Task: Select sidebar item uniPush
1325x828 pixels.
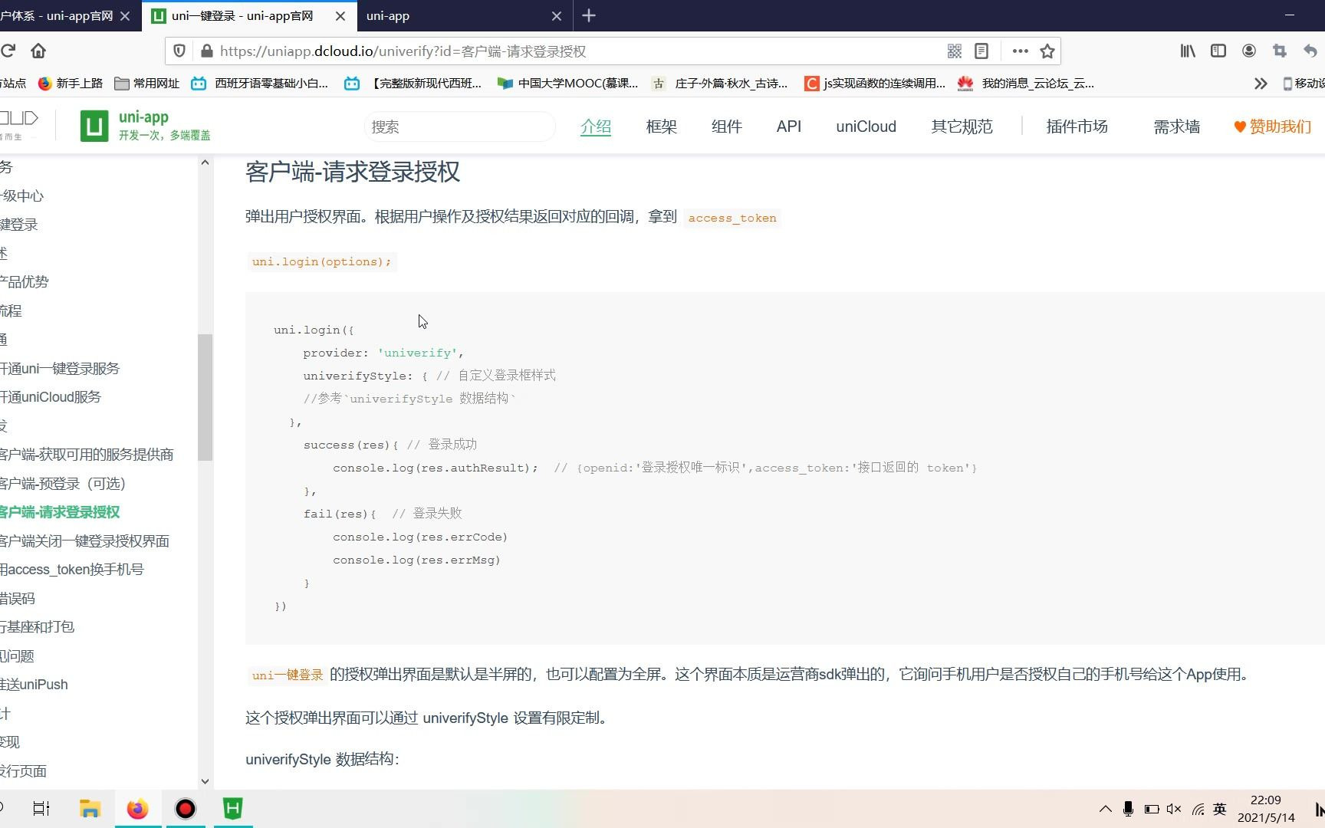Action: [x=35, y=685]
